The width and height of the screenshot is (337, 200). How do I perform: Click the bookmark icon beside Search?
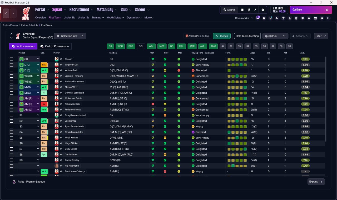tap(242, 10)
